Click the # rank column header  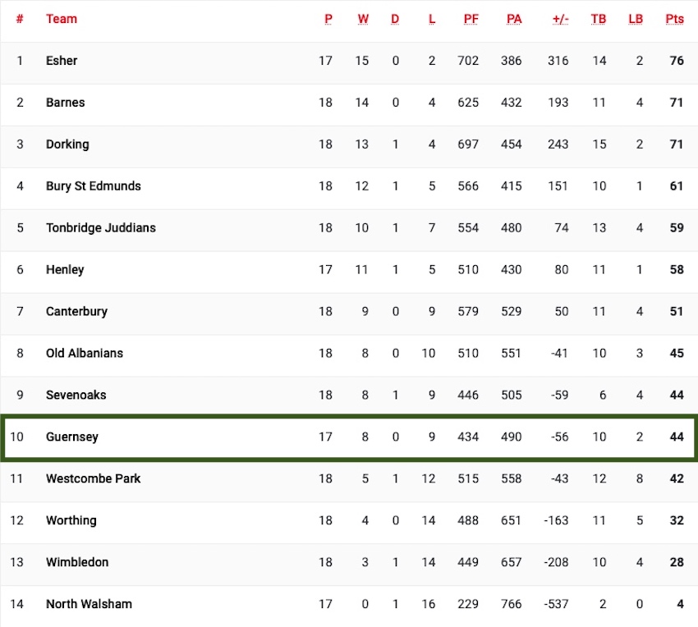click(x=20, y=19)
